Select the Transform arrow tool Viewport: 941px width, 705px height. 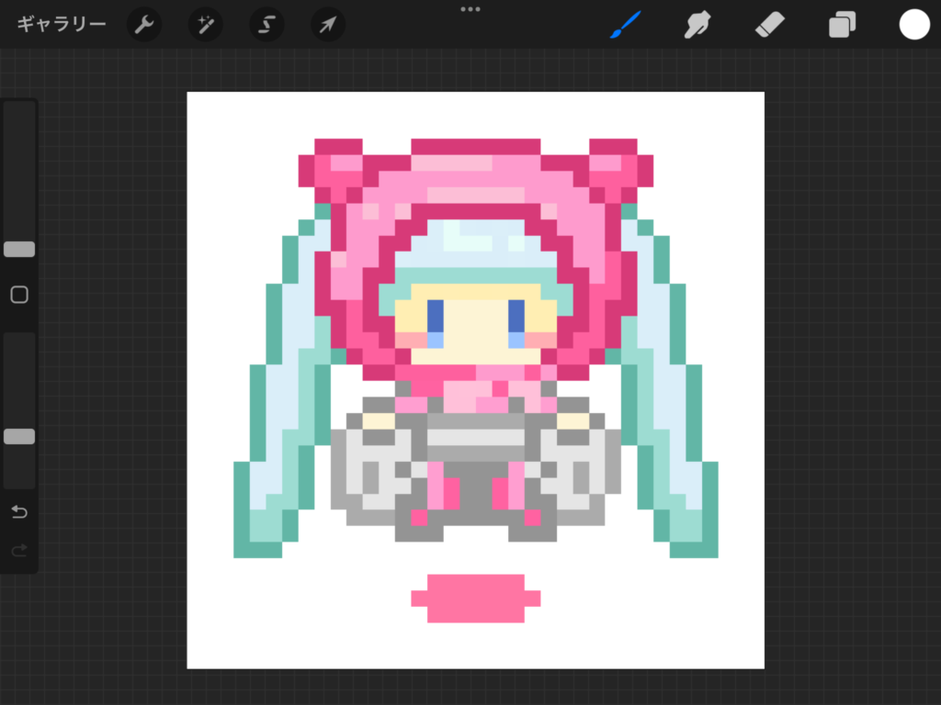[x=328, y=25]
